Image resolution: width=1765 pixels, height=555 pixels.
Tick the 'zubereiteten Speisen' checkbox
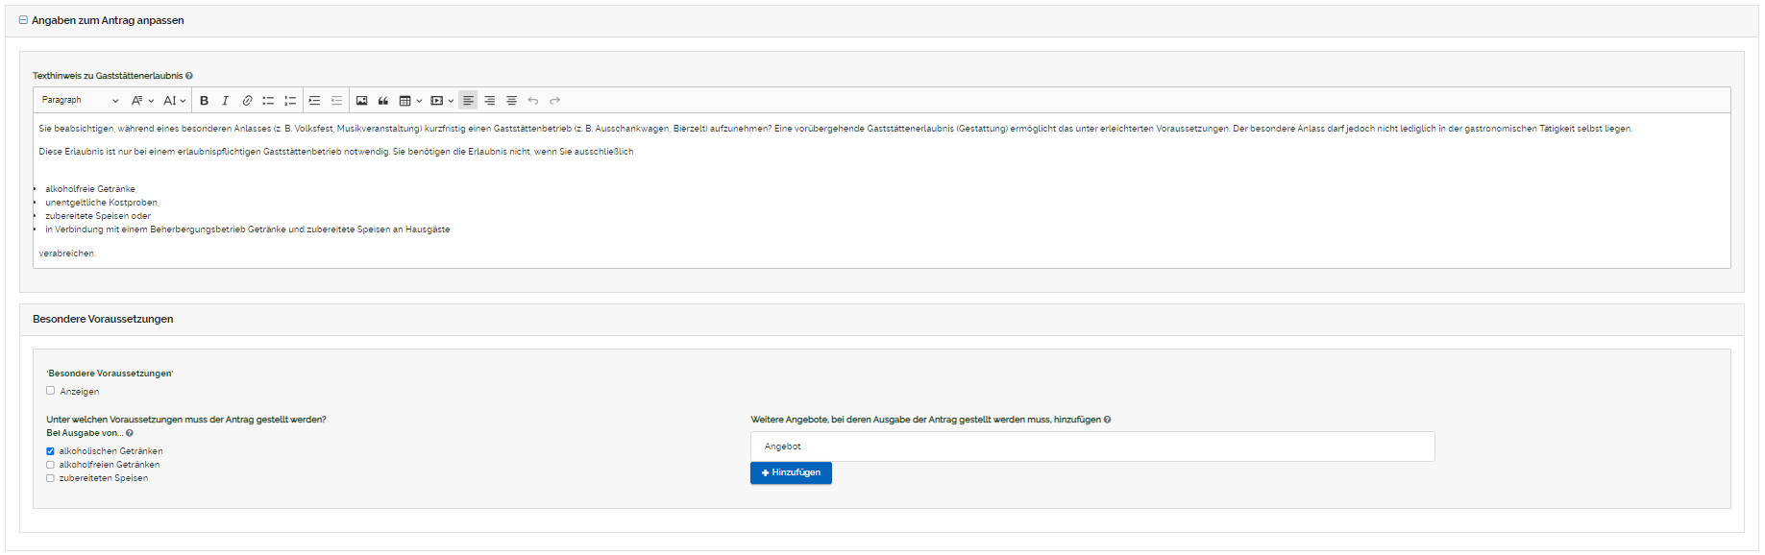51,478
